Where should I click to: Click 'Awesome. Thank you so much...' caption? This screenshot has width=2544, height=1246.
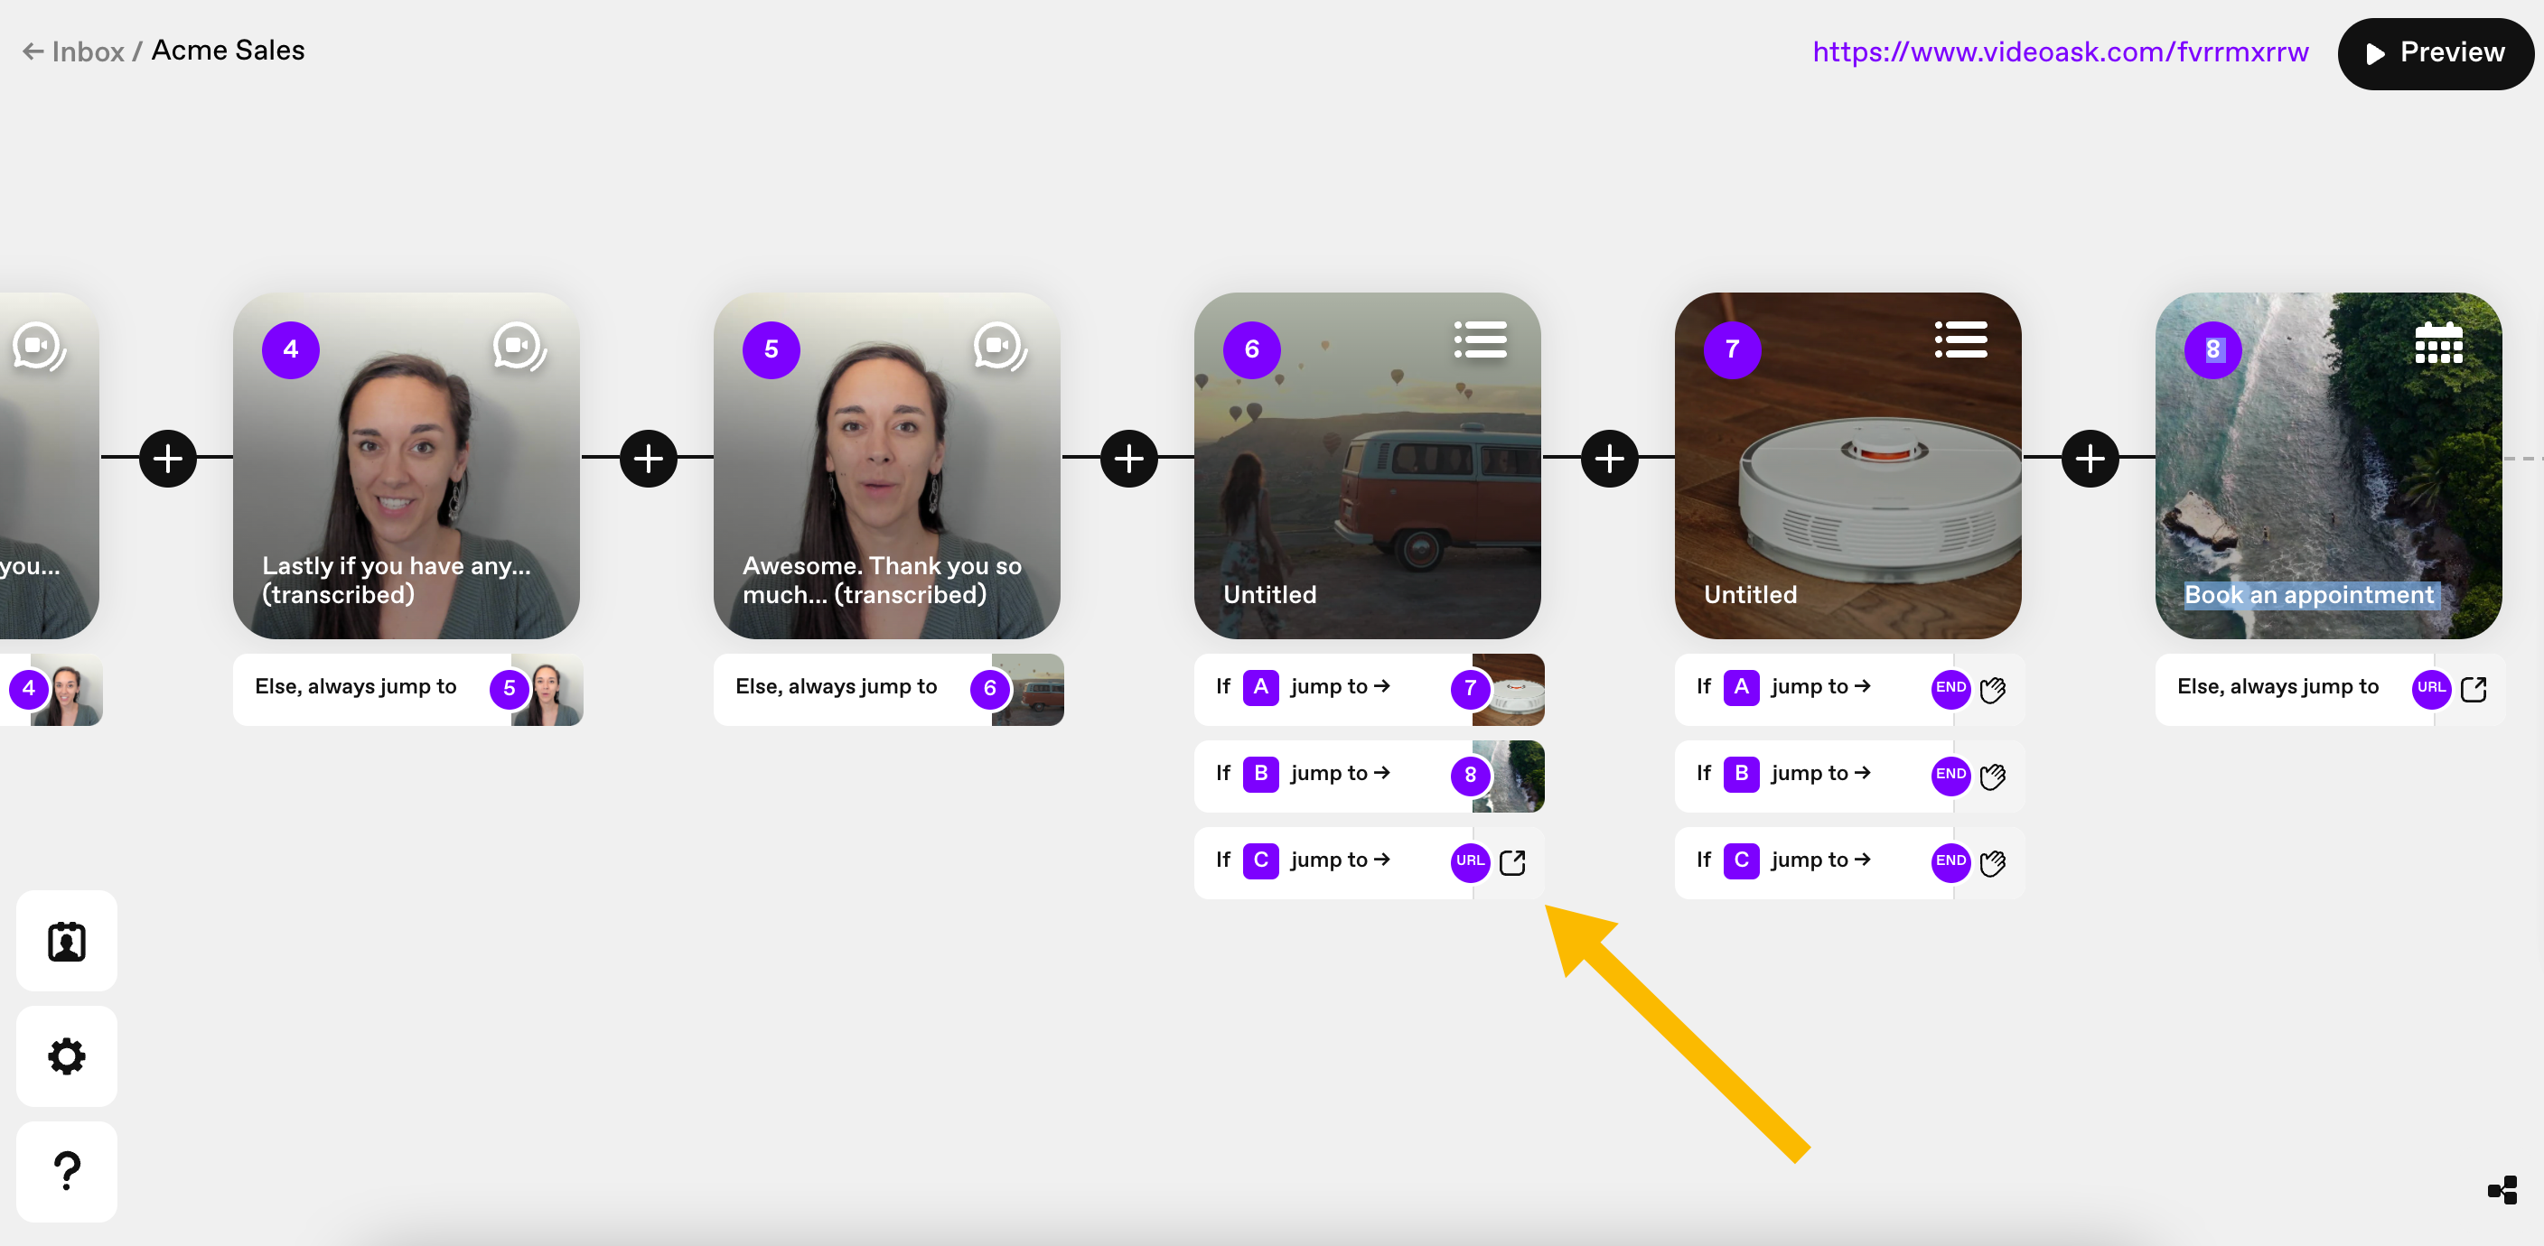(x=882, y=580)
